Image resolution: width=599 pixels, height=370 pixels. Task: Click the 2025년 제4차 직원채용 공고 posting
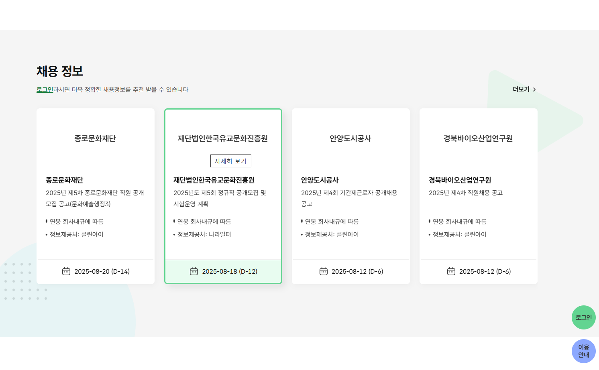pyautogui.click(x=466, y=193)
